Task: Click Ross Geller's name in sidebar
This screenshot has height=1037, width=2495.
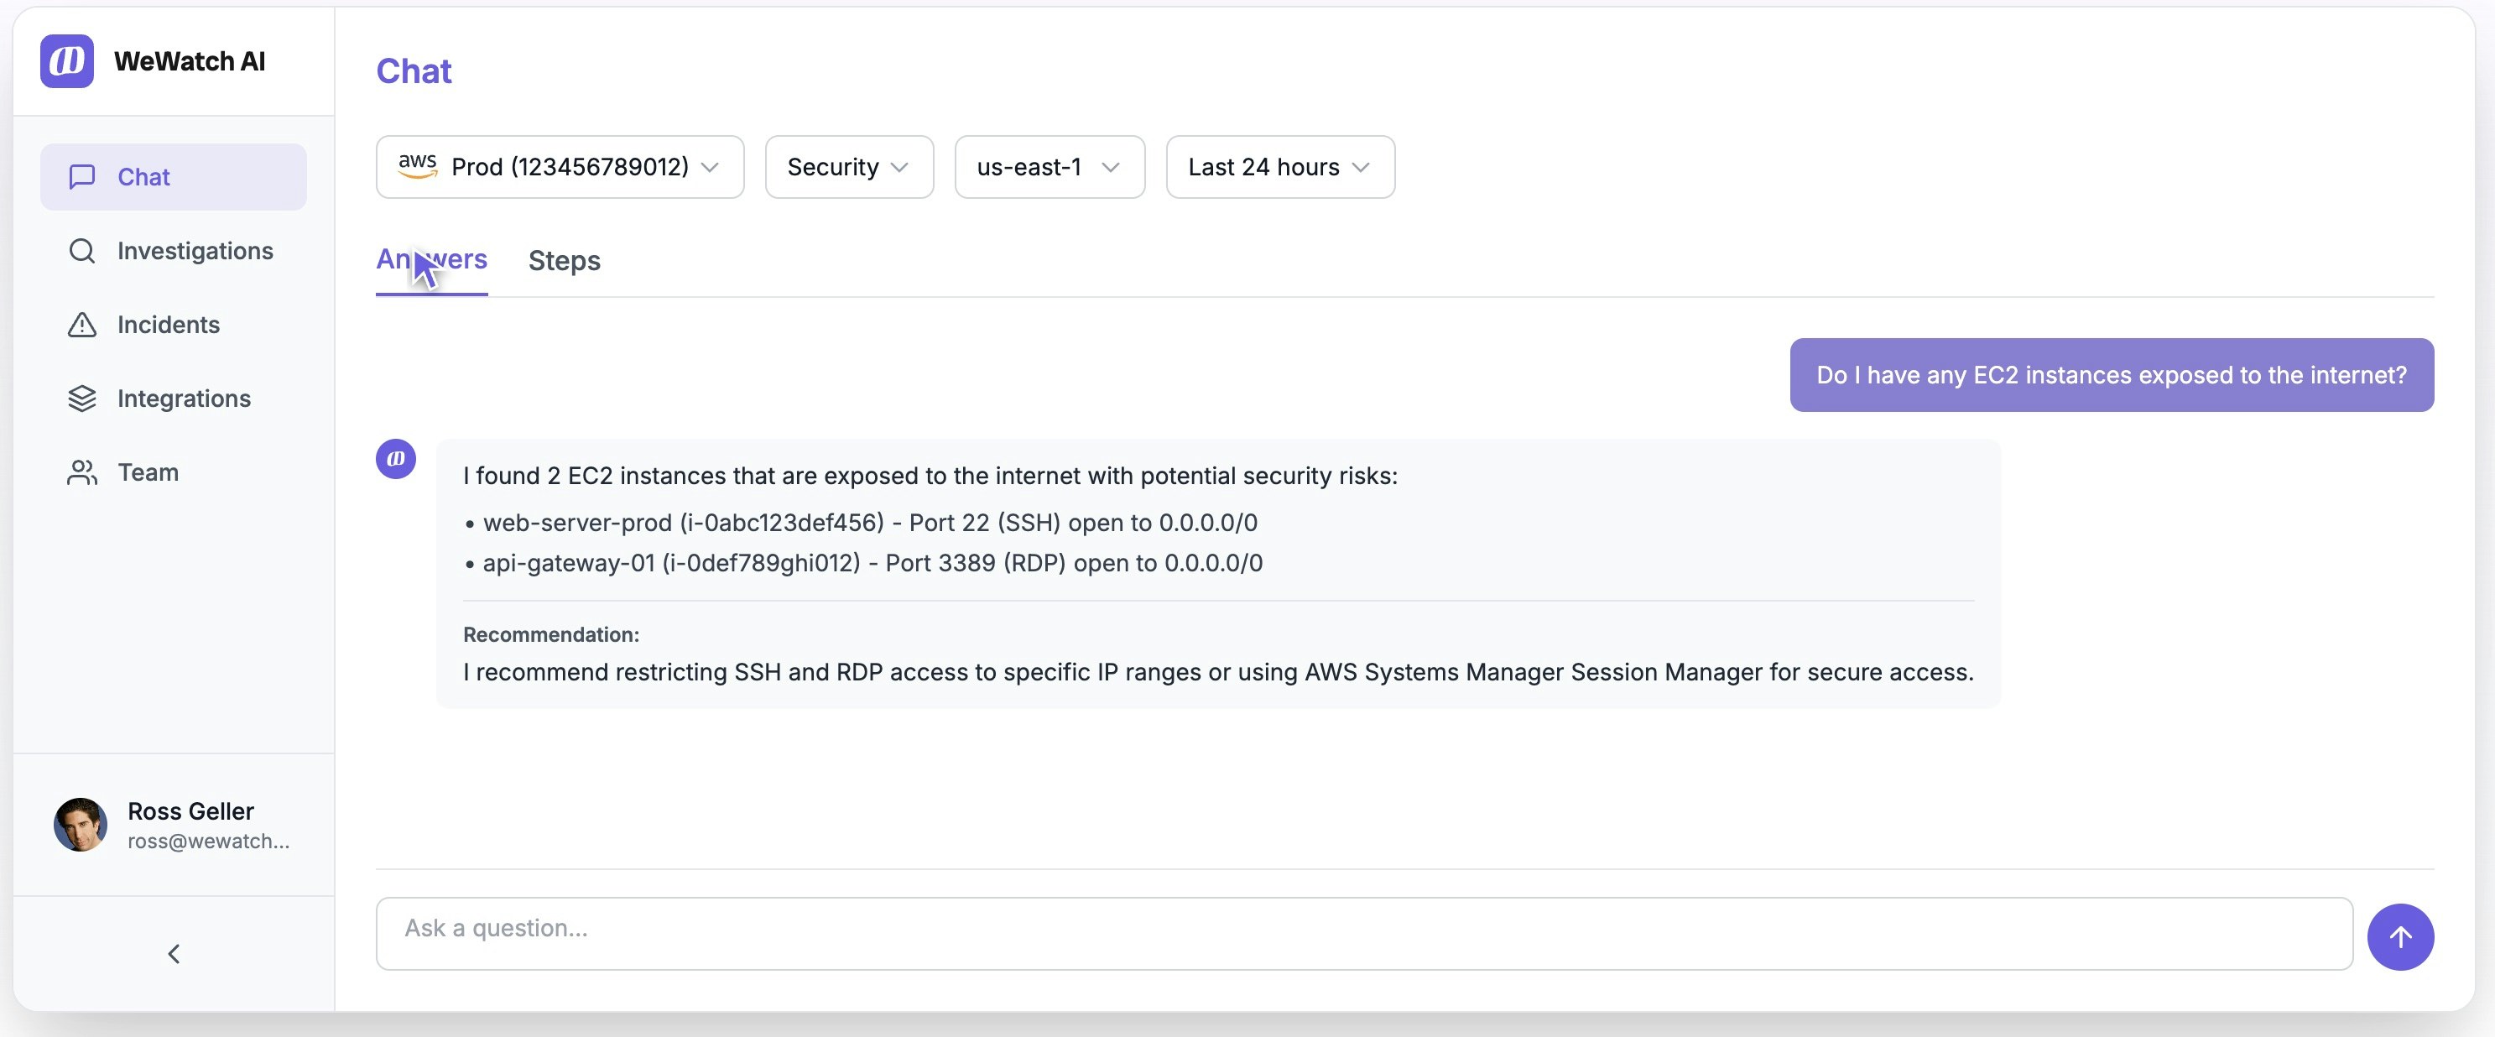Action: coord(190,811)
